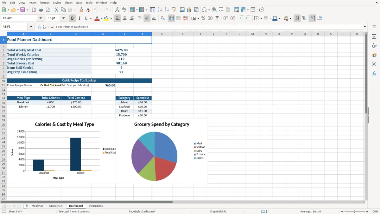
Task: Click the Define Print Area icon
Action: (237, 10)
